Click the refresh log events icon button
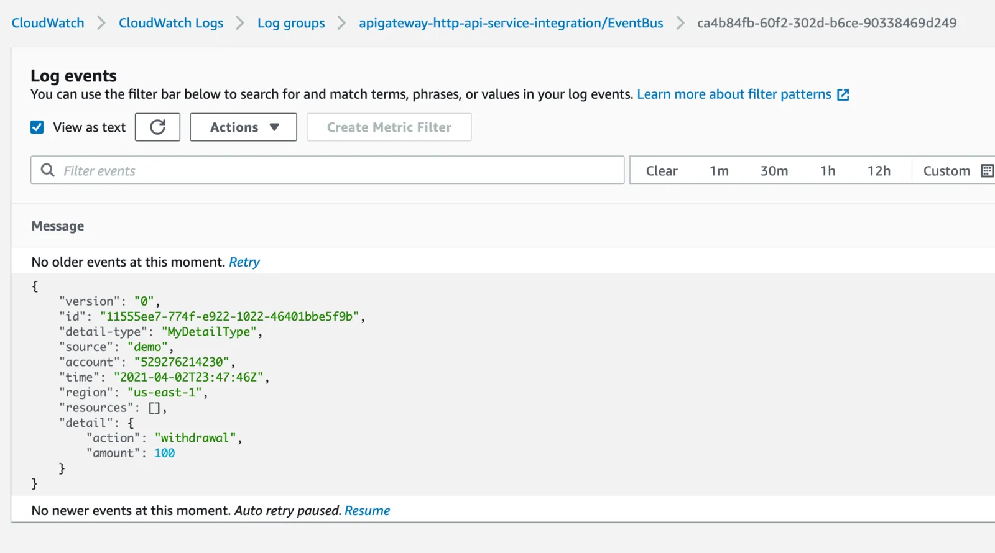The image size is (995, 553). [157, 127]
